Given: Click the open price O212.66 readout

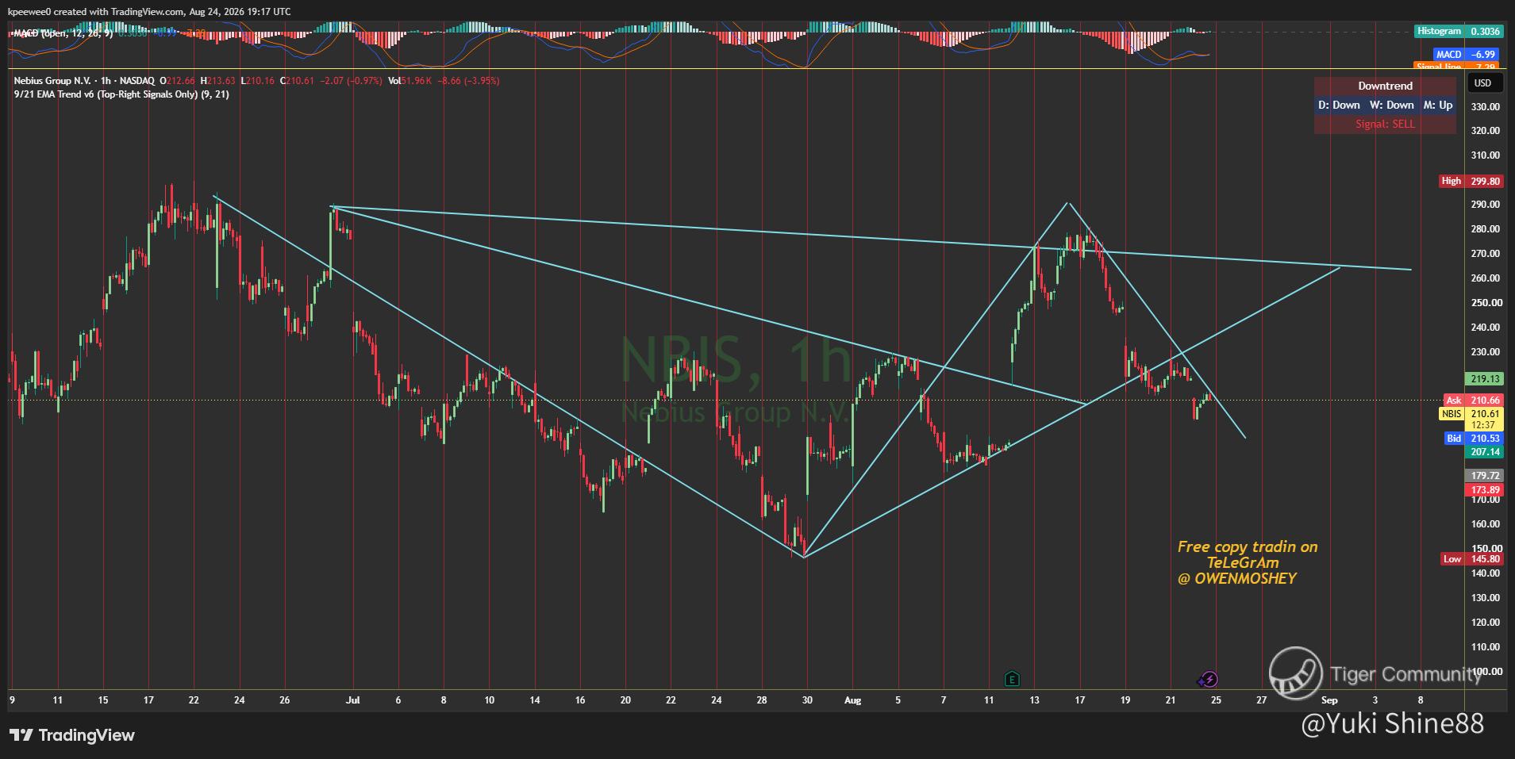Looking at the screenshot, I should click(177, 81).
